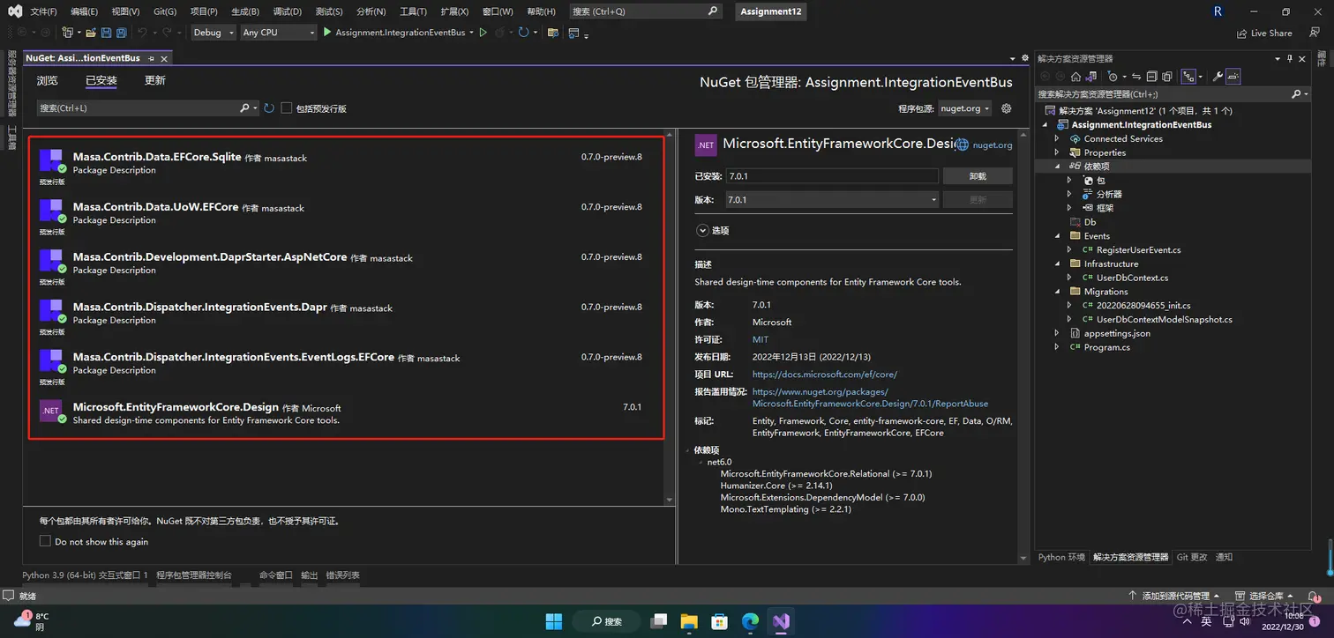Toggle the nested view icon in Solution Explorer toolbar
The height and width of the screenshot is (638, 1334).
click(1188, 77)
